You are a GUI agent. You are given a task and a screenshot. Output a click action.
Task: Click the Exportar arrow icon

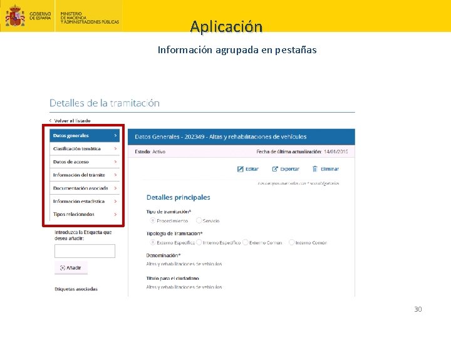(x=275, y=169)
